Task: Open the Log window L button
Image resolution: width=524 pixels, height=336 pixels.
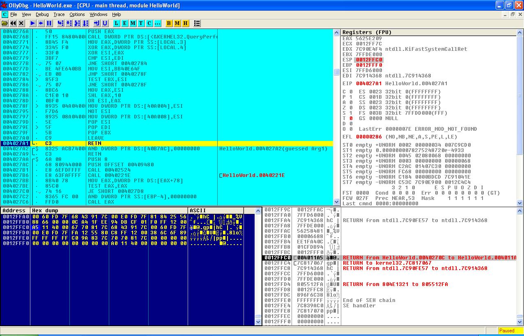Action: [x=117, y=23]
